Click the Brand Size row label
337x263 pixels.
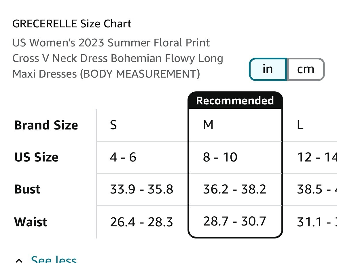pyautogui.click(x=46, y=125)
